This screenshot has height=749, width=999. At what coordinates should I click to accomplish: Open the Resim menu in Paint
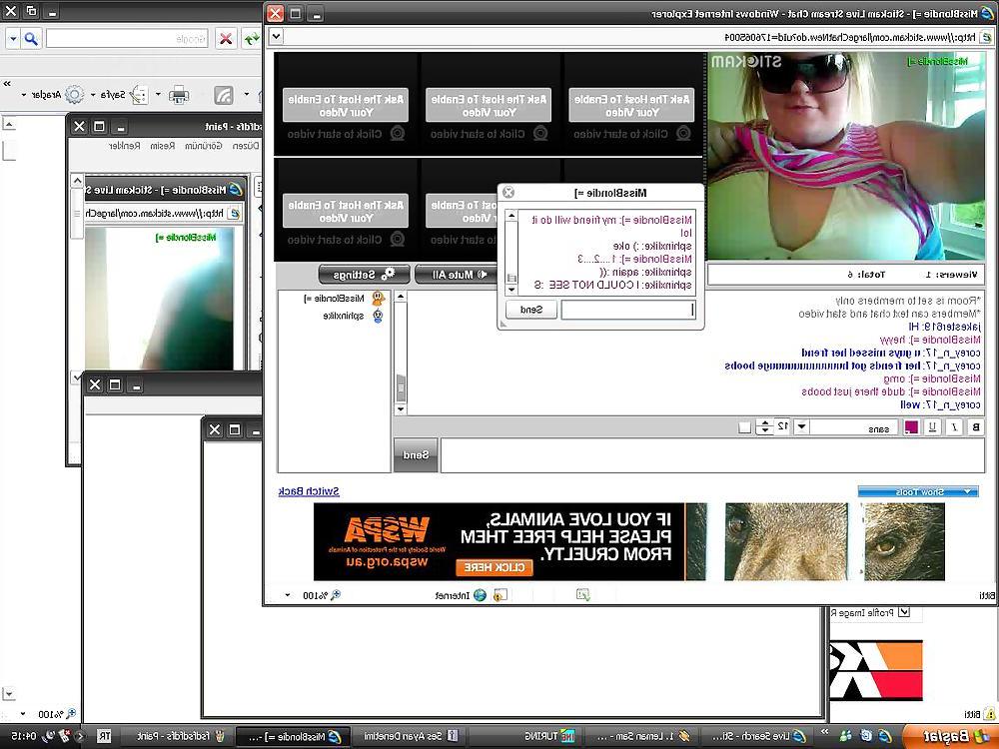pyautogui.click(x=163, y=146)
